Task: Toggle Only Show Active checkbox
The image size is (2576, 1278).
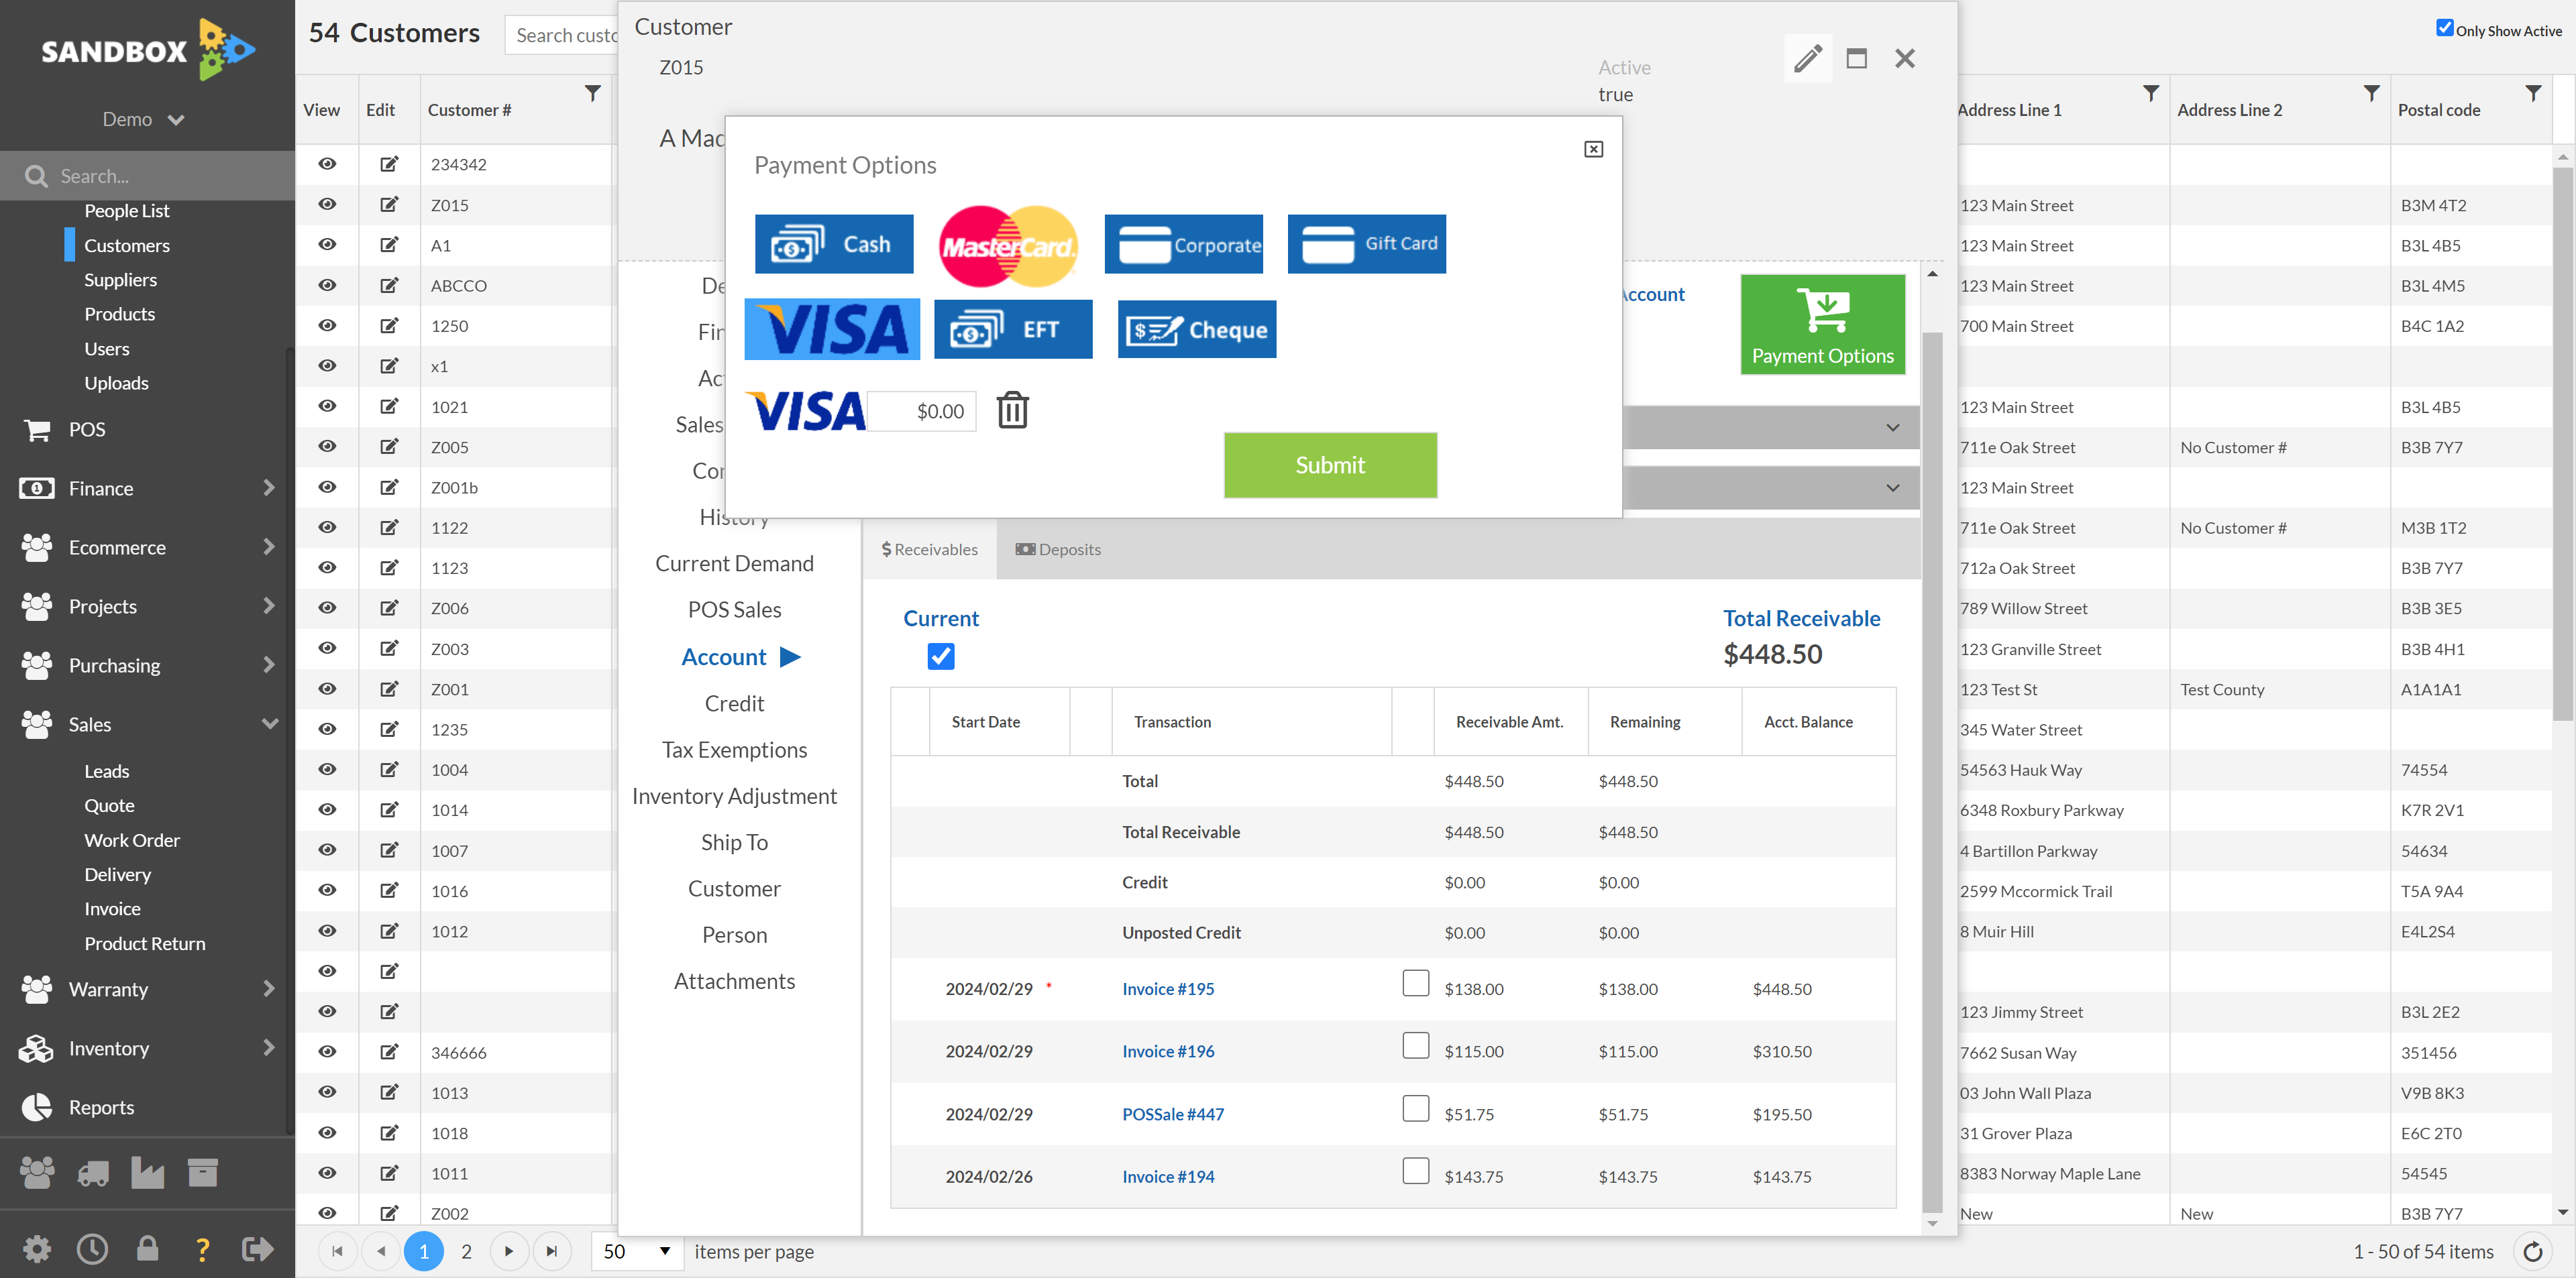Action: (x=2444, y=27)
